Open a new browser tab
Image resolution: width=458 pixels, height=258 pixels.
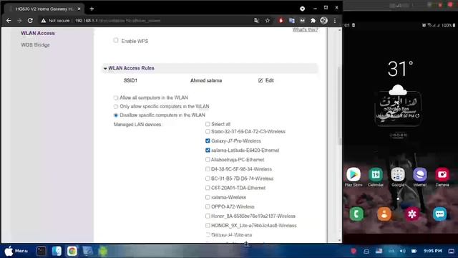(x=92, y=9)
